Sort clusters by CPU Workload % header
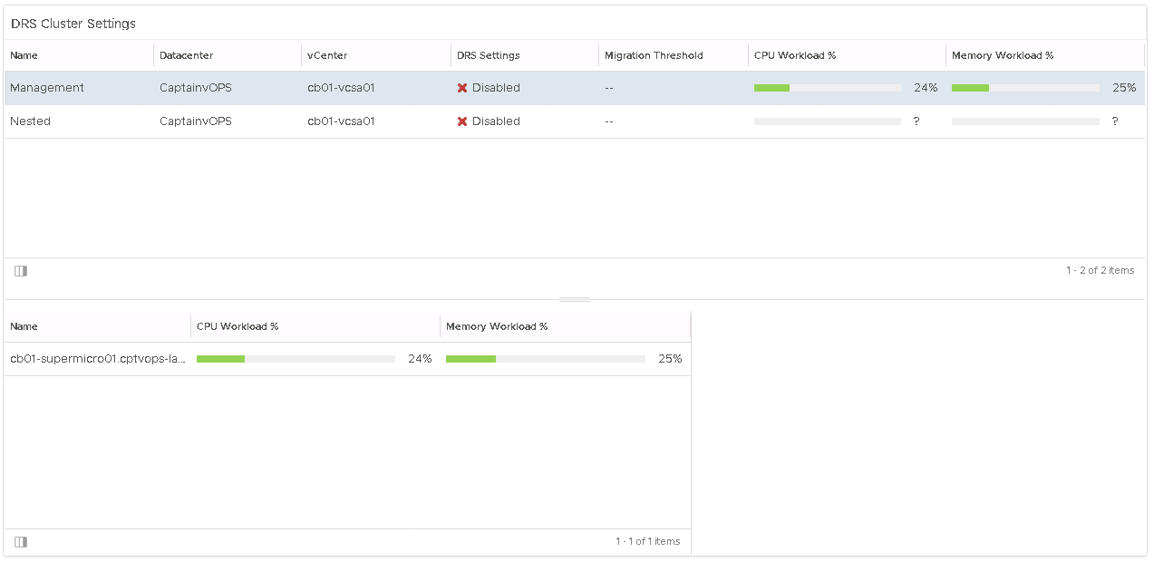Image resolution: width=1154 pixels, height=562 pixels. 795,55
